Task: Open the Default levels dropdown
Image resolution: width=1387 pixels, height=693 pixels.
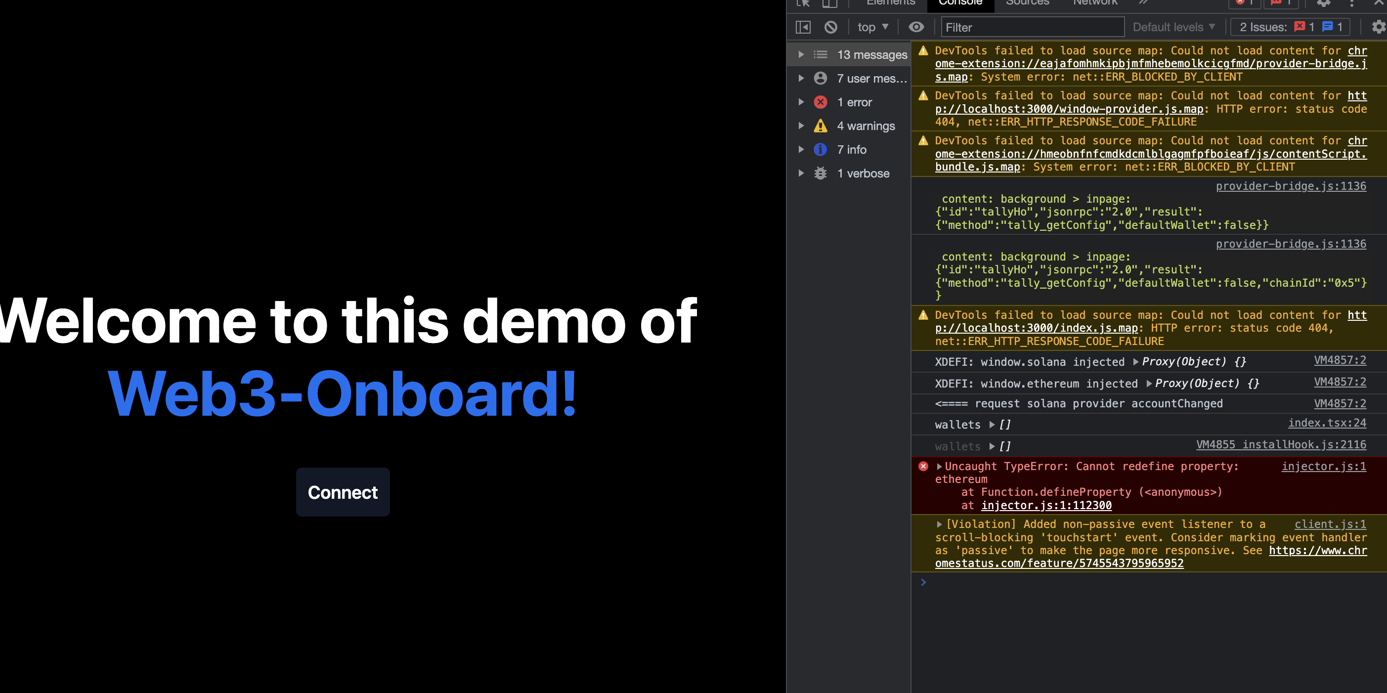Action: pos(1173,27)
